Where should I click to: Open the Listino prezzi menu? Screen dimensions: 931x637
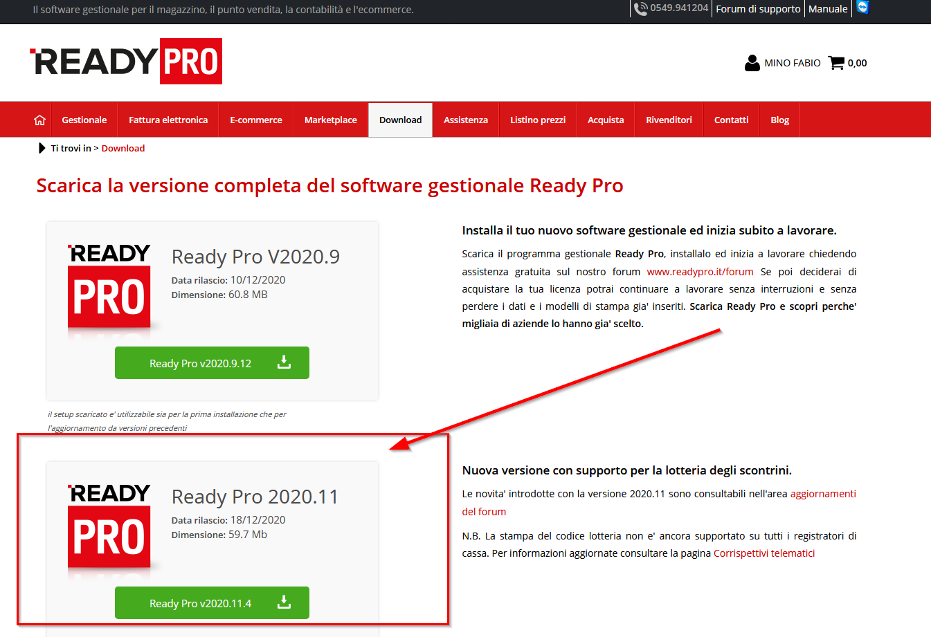[x=538, y=120]
